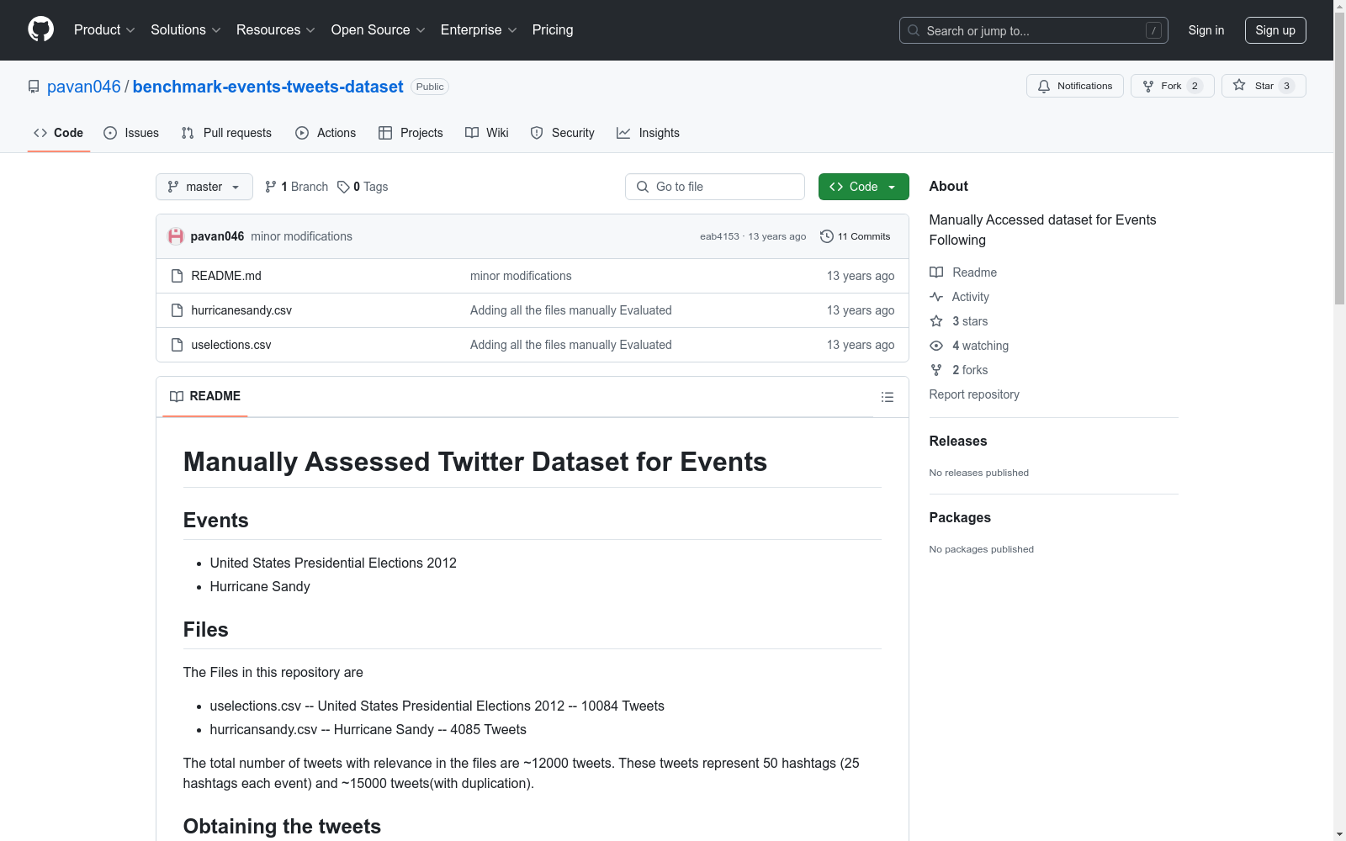Open the Product menu
1346x841 pixels.
(x=104, y=30)
